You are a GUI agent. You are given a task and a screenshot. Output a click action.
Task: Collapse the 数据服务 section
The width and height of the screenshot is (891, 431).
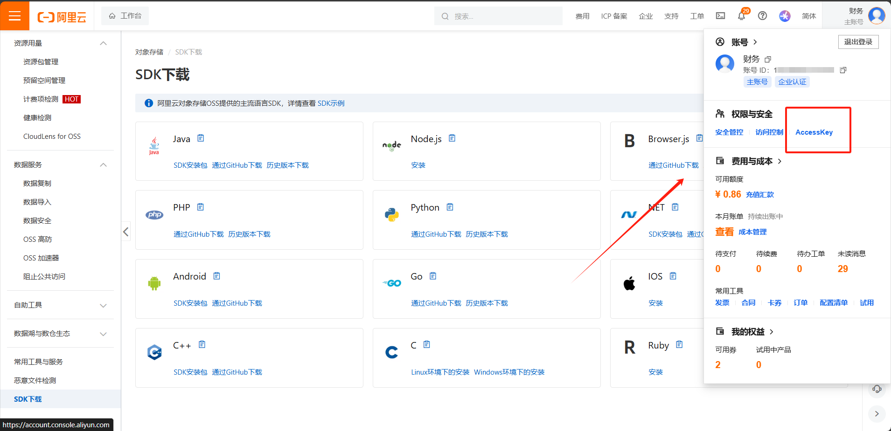104,165
